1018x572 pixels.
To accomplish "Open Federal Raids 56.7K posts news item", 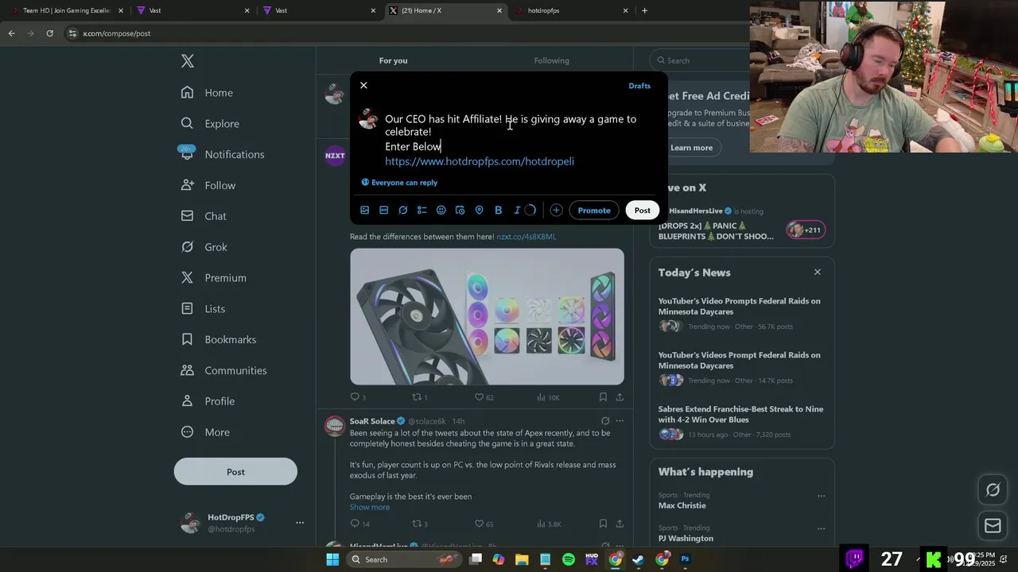I will pyautogui.click(x=741, y=313).
